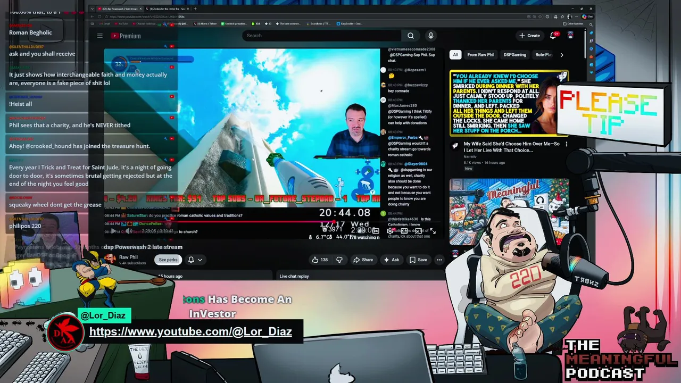Start voice search with the microphone icon
The width and height of the screenshot is (681, 383).
pyautogui.click(x=431, y=36)
